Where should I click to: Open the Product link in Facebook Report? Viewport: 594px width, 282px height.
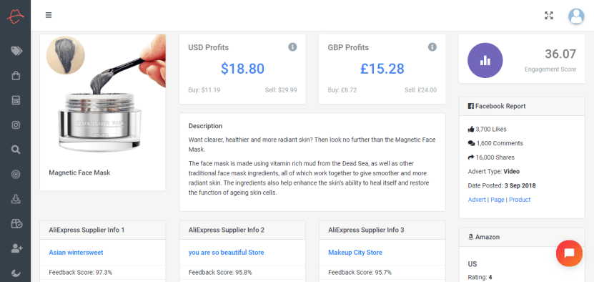click(x=520, y=200)
